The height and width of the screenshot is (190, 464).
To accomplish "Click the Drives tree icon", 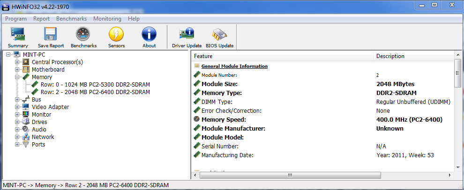I will 26,122.
